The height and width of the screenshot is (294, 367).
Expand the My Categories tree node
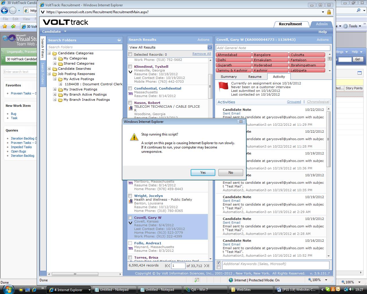coord(55,58)
